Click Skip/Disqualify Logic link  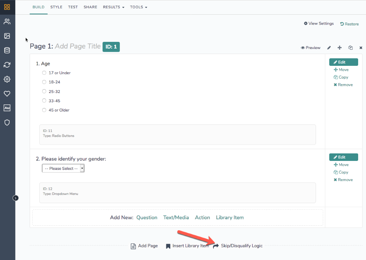point(241,246)
